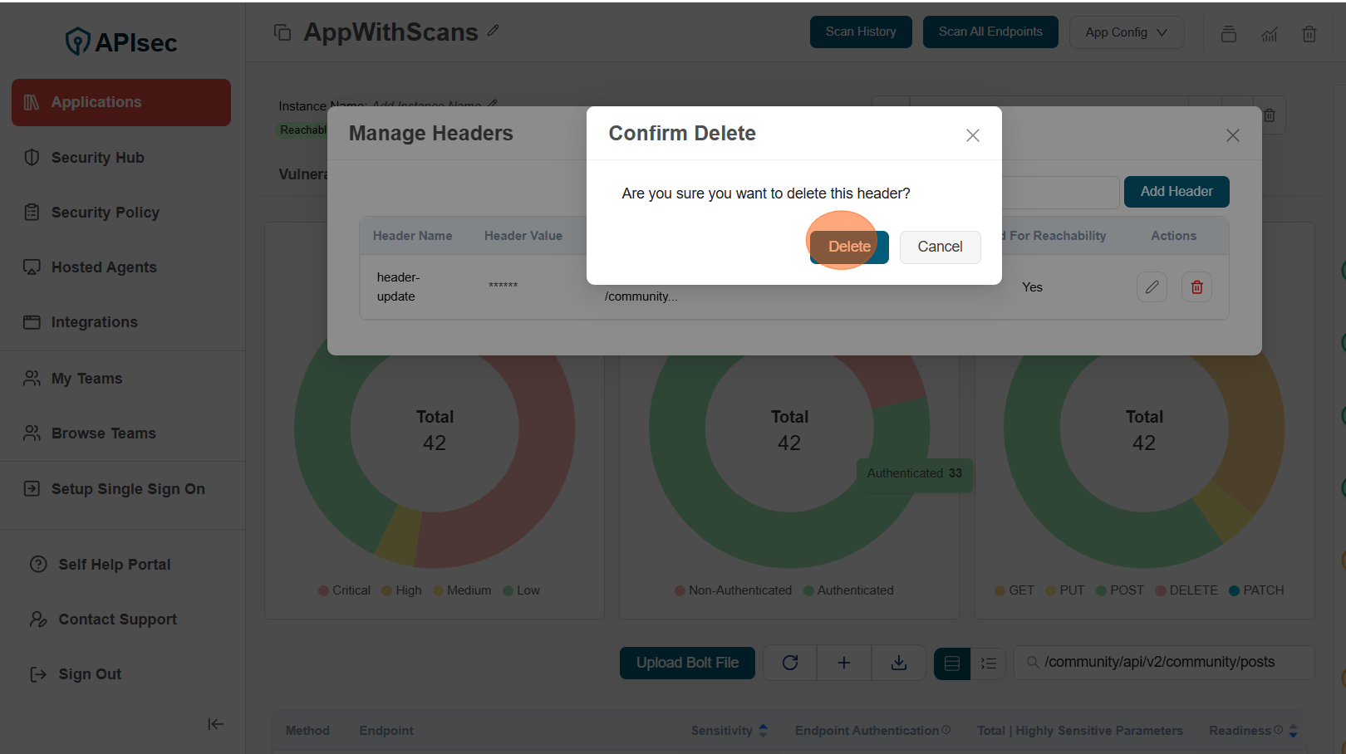Click the plus icon to add endpoint
The image size is (1346, 754).
click(x=843, y=663)
